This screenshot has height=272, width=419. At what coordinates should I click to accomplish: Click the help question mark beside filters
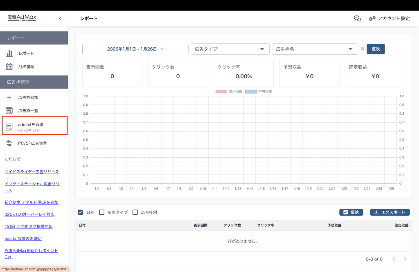coord(362,49)
